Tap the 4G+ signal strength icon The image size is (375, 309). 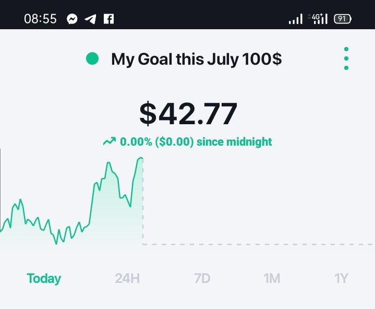click(x=318, y=19)
